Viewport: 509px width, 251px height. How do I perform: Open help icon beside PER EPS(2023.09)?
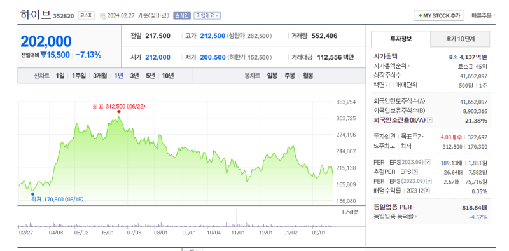428,163
